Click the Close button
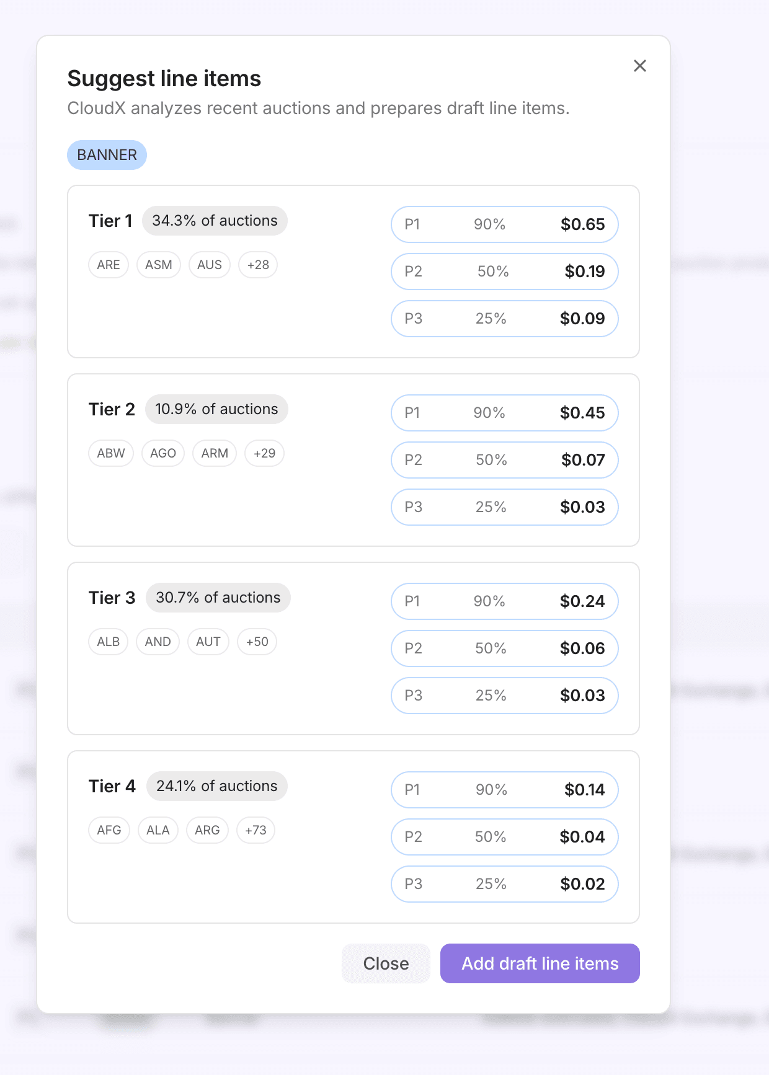Image resolution: width=769 pixels, height=1075 pixels. (386, 963)
